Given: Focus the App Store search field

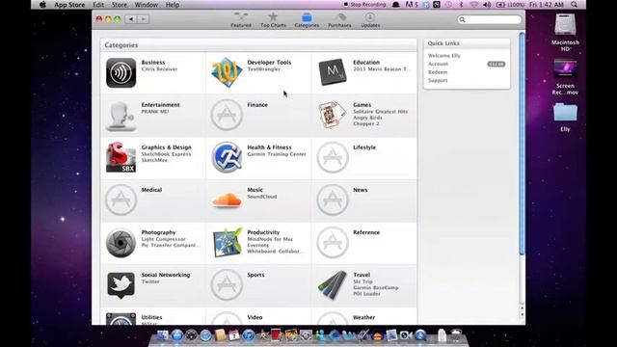Looking at the screenshot, I should click(489, 19).
